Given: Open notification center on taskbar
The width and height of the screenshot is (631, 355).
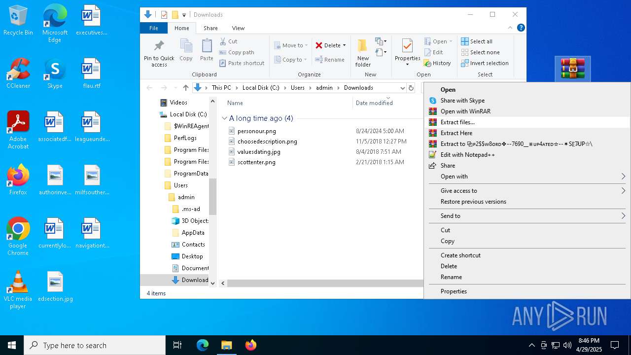Looking at the screenshot, I should pos(615,345).
